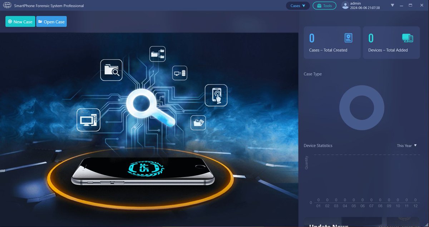Open the Tools menu button
Screen dimensions: 429x227
[324, 6]
